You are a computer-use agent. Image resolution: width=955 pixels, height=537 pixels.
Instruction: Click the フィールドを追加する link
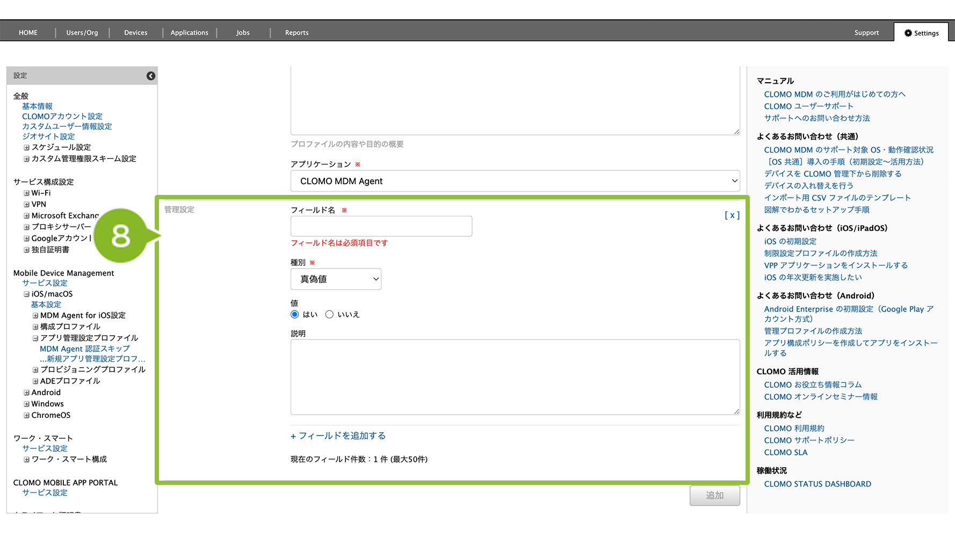[x=338, y=436]
